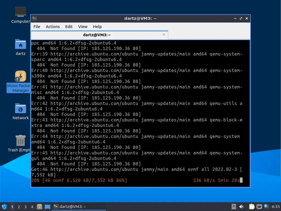Click the terminal download progress line
281x211 pixels.
[x=137, y=180]
